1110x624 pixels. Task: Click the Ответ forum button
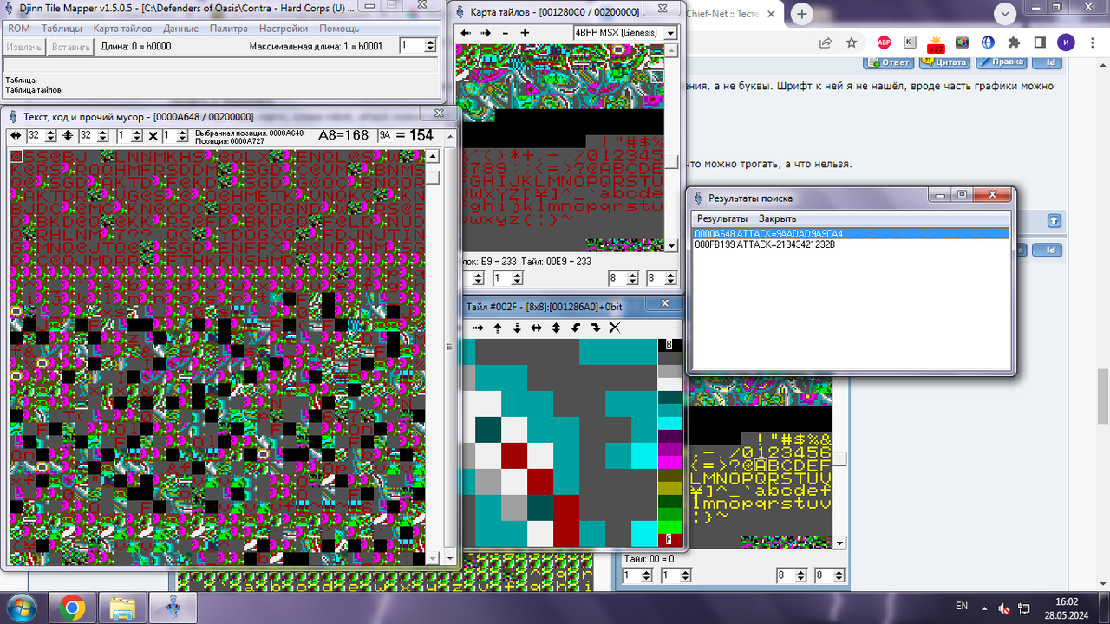[888, 62]
